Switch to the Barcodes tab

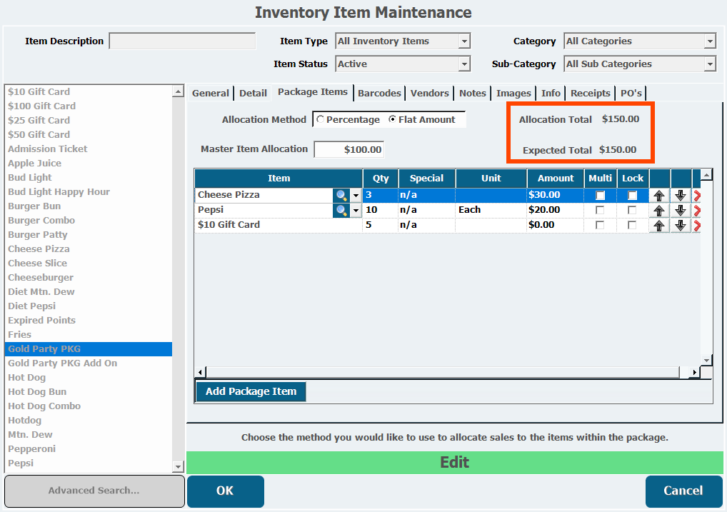tap(380, 93)
